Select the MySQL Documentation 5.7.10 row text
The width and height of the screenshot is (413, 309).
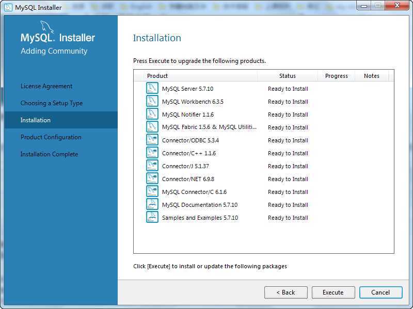[200, 205]
